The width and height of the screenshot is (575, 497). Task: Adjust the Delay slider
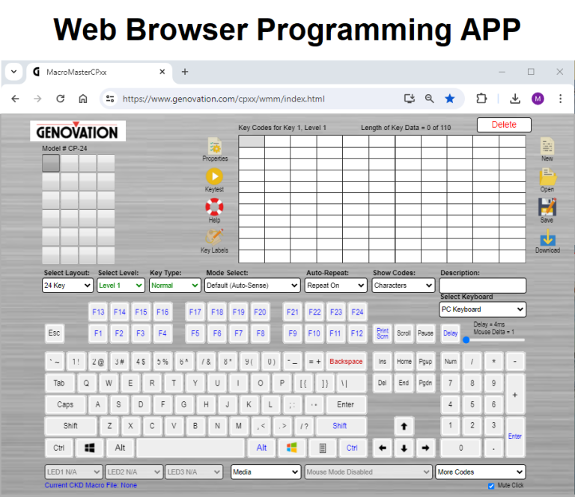(x=466, y=340)
